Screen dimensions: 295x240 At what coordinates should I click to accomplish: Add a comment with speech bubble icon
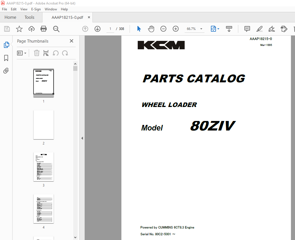(x=247, y=29)
